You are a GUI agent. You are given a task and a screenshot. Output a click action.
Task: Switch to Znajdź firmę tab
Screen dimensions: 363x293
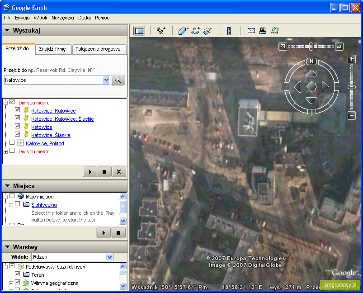(53, 49)
